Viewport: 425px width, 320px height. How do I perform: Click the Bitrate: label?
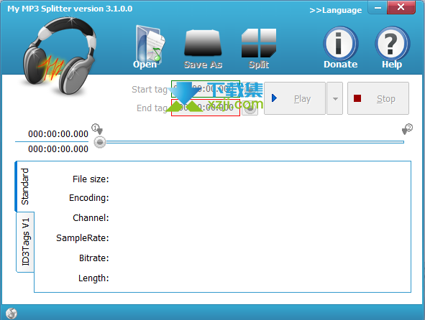coord(93,258)
